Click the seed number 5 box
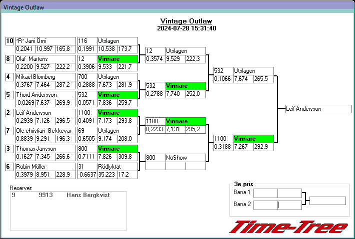 [9, 95]
